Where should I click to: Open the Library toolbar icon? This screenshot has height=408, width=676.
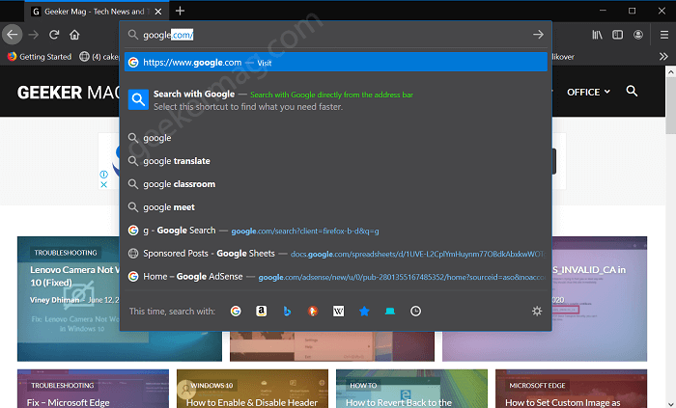click(x=597, y=35)
